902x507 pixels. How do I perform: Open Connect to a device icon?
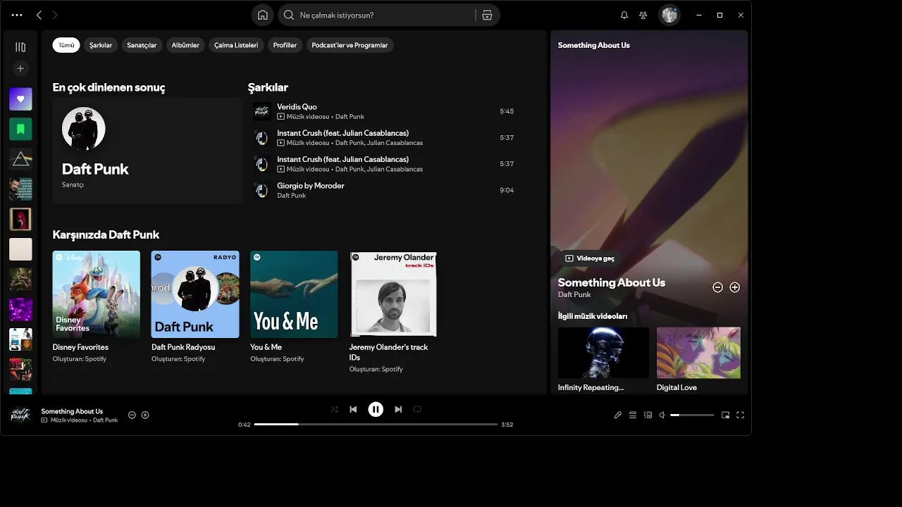(648, 415)
